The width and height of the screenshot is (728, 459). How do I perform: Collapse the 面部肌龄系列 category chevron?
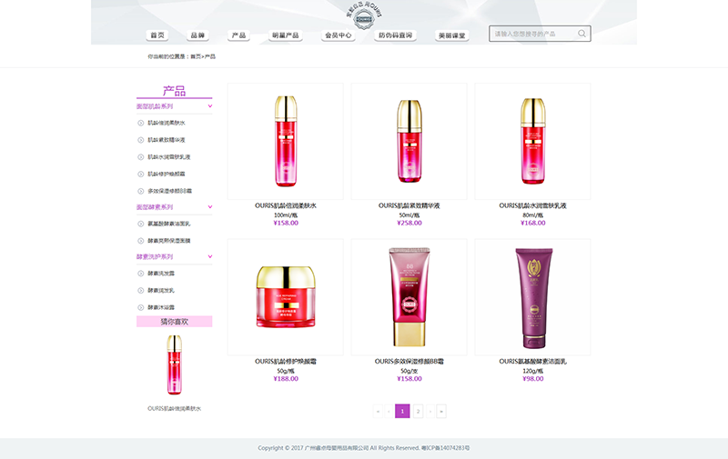click(x=210, y=106)
